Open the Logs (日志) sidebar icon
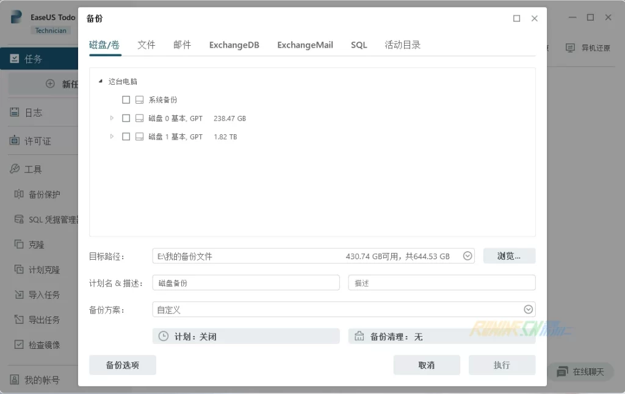Viewport: 625px width, 394px height. coord(15,112)
